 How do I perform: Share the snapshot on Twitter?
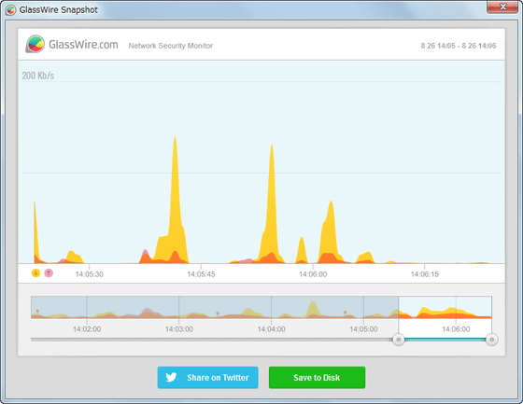coord(207,377)
